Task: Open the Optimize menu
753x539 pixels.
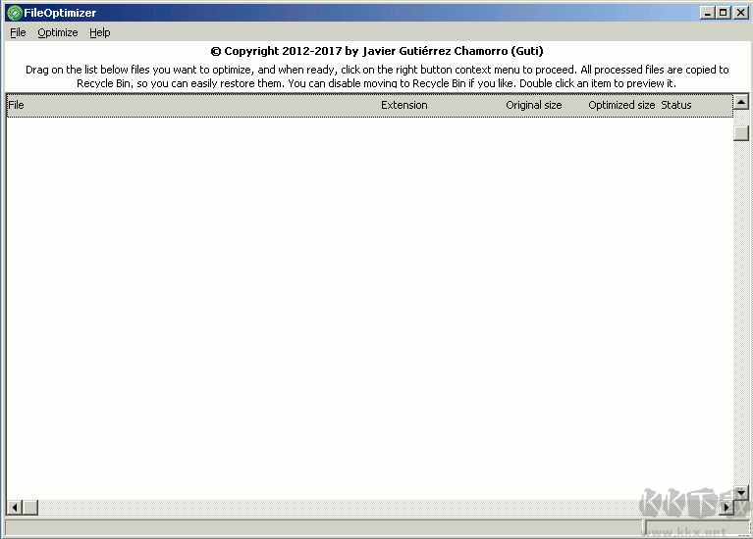Action: pyautogui.click(x=58, y=32)
